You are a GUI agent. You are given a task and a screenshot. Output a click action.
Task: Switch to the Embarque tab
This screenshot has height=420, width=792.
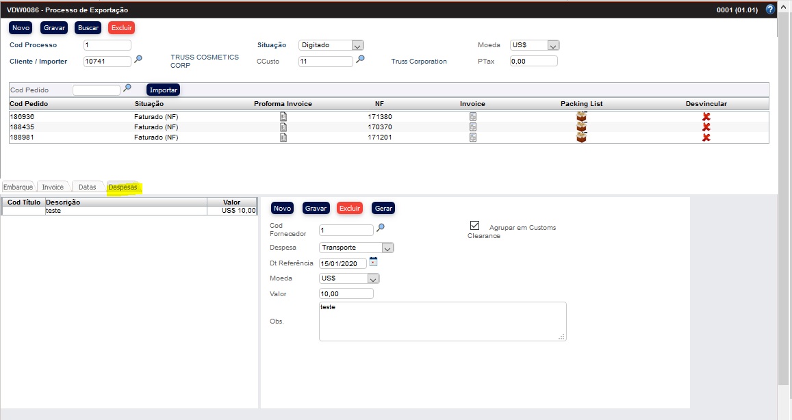(18, 187)
